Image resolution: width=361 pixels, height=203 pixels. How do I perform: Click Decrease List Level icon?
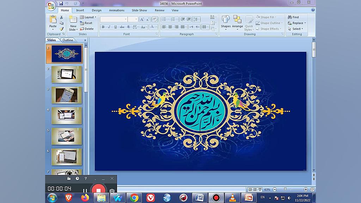point(183,19)
